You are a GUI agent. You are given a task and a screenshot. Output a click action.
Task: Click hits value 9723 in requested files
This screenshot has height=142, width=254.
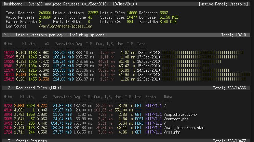8,106
